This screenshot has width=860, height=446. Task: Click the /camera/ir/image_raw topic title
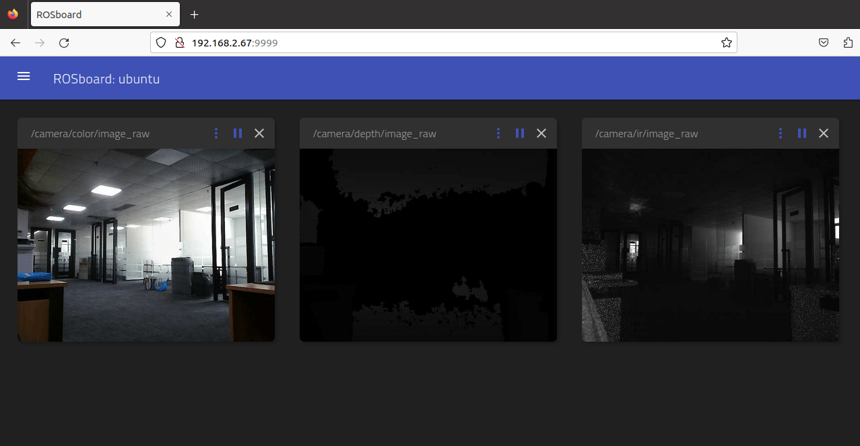(x=647, y=134)
